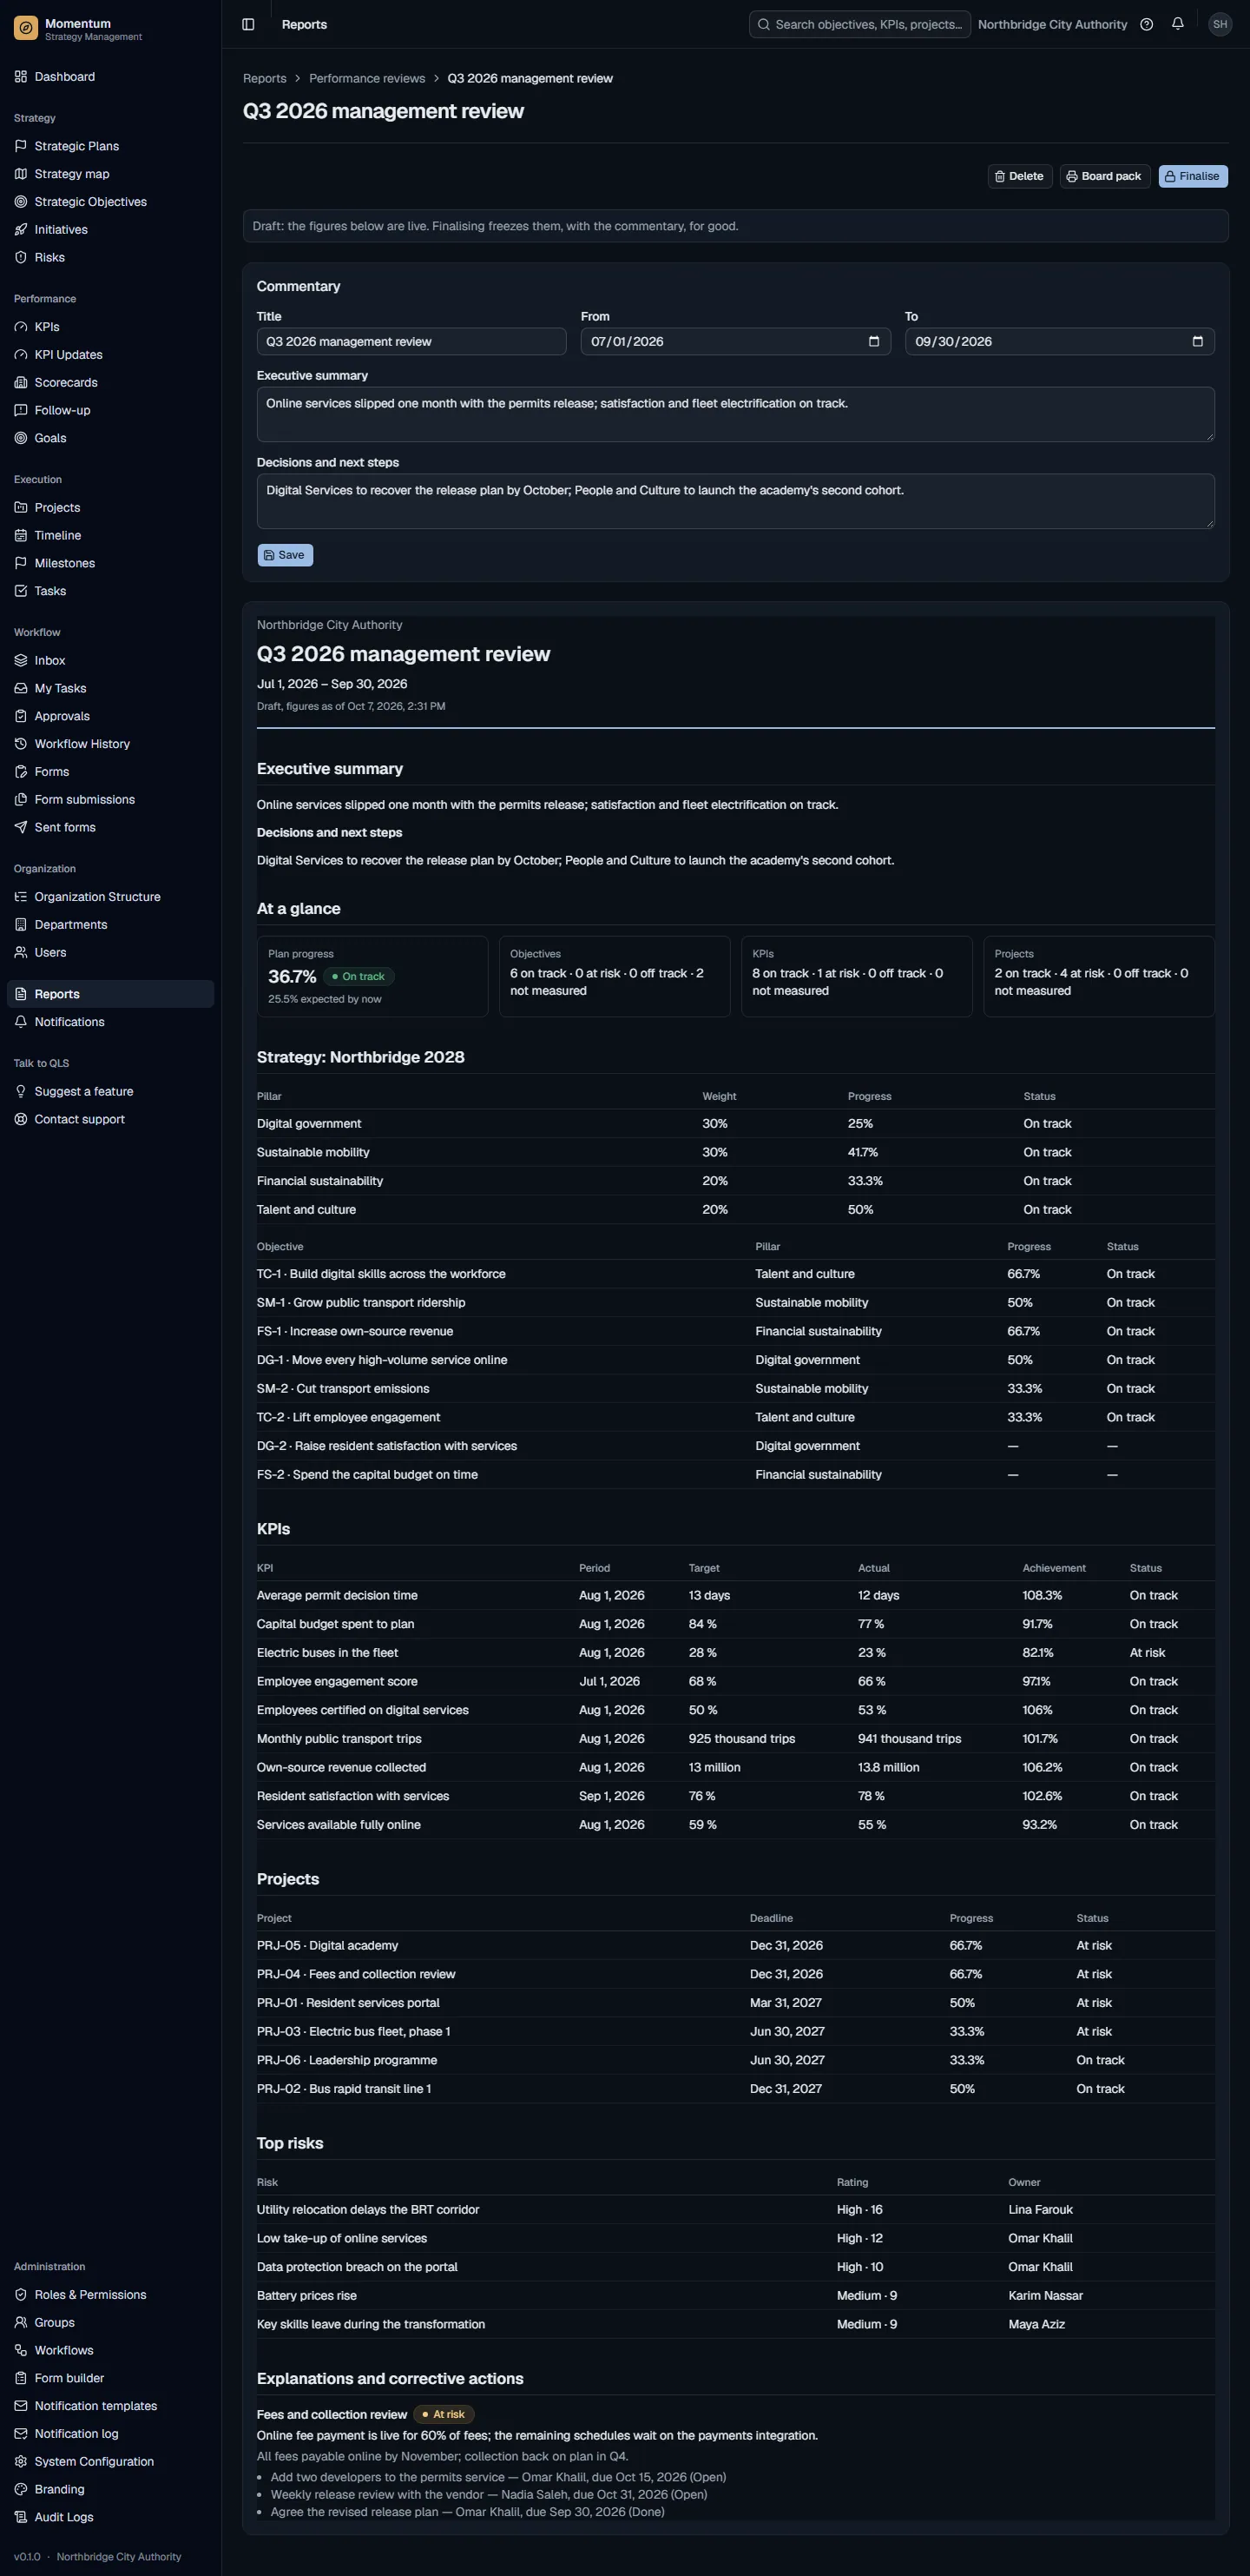
Task: Select the DG-1 online service objective row
Action: tap(735, 1360)
